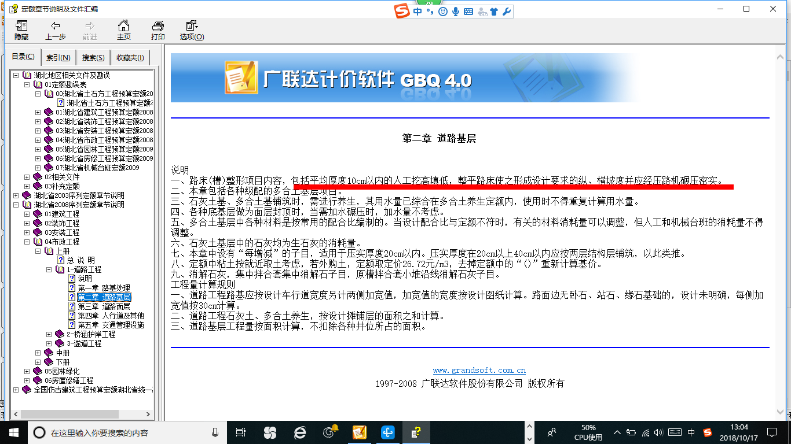791x444 pixels.
Task: Click the 打印 (Print) toolbar icon
Action: click(158, 30)
